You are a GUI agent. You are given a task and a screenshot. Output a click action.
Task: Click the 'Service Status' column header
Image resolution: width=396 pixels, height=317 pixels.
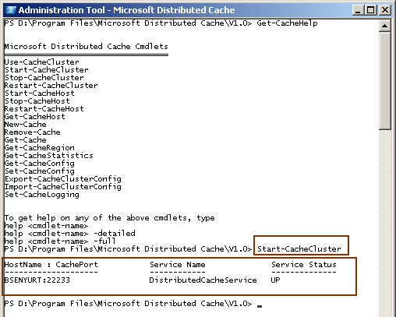click(x=304, y=265)
